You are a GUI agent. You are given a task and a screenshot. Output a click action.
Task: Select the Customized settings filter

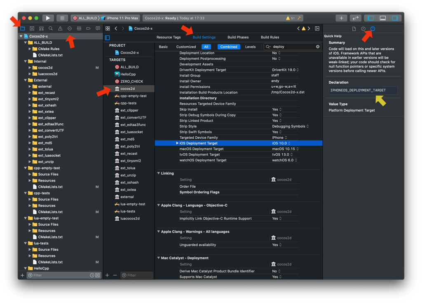coord(186,47)
